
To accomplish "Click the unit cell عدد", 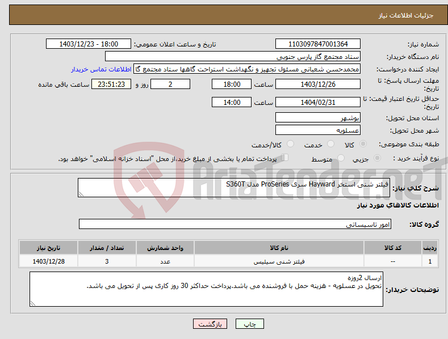I will click(165, 261).
